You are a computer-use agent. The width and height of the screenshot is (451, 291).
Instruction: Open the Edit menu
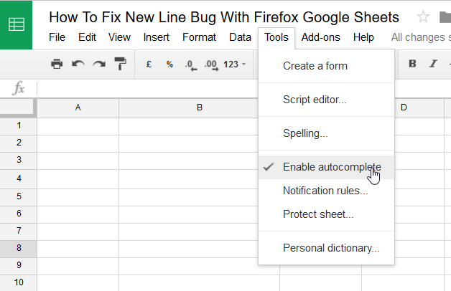[x=87, y=37]
